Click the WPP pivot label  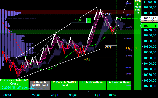coord(108,47)
